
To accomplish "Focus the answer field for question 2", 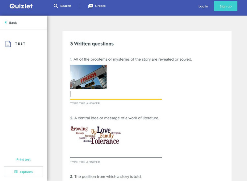I will (116, 153).
